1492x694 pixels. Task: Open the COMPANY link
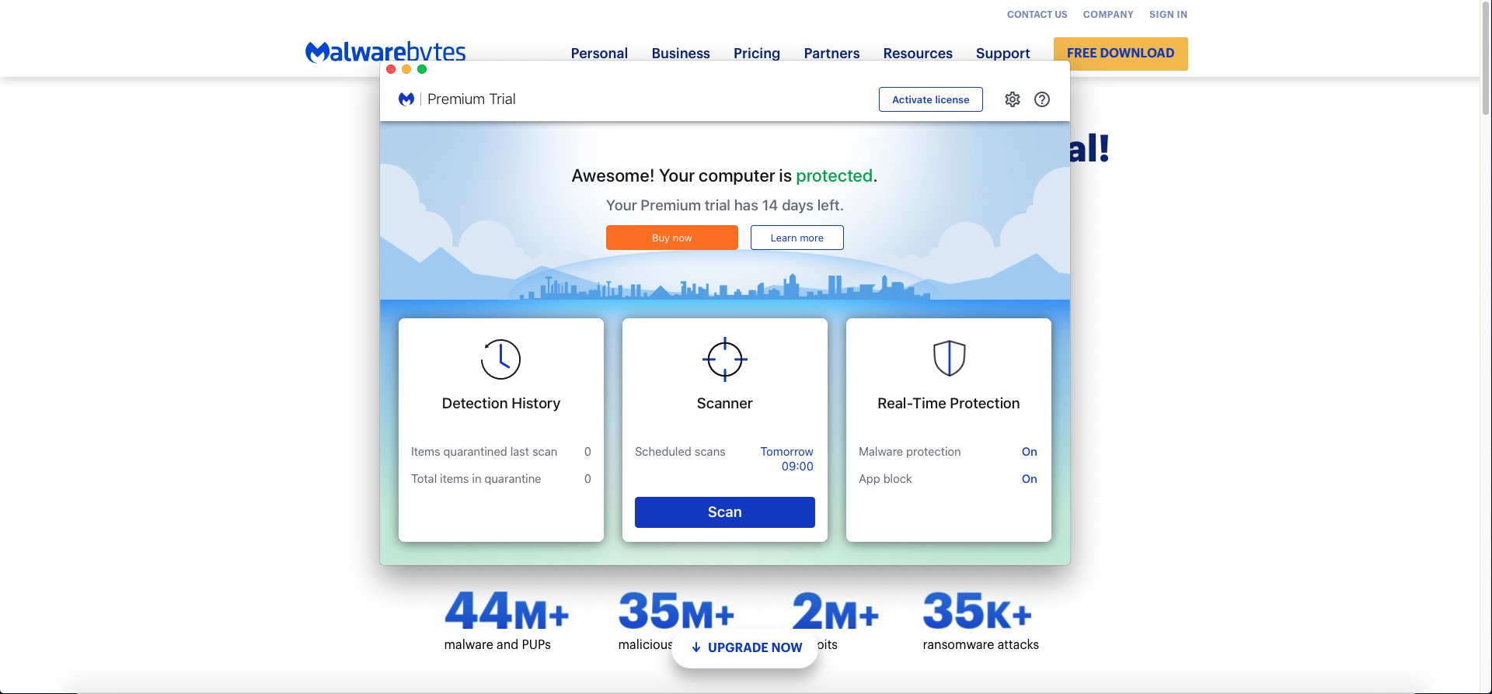pyautogui.click(x=1108, y=14)
